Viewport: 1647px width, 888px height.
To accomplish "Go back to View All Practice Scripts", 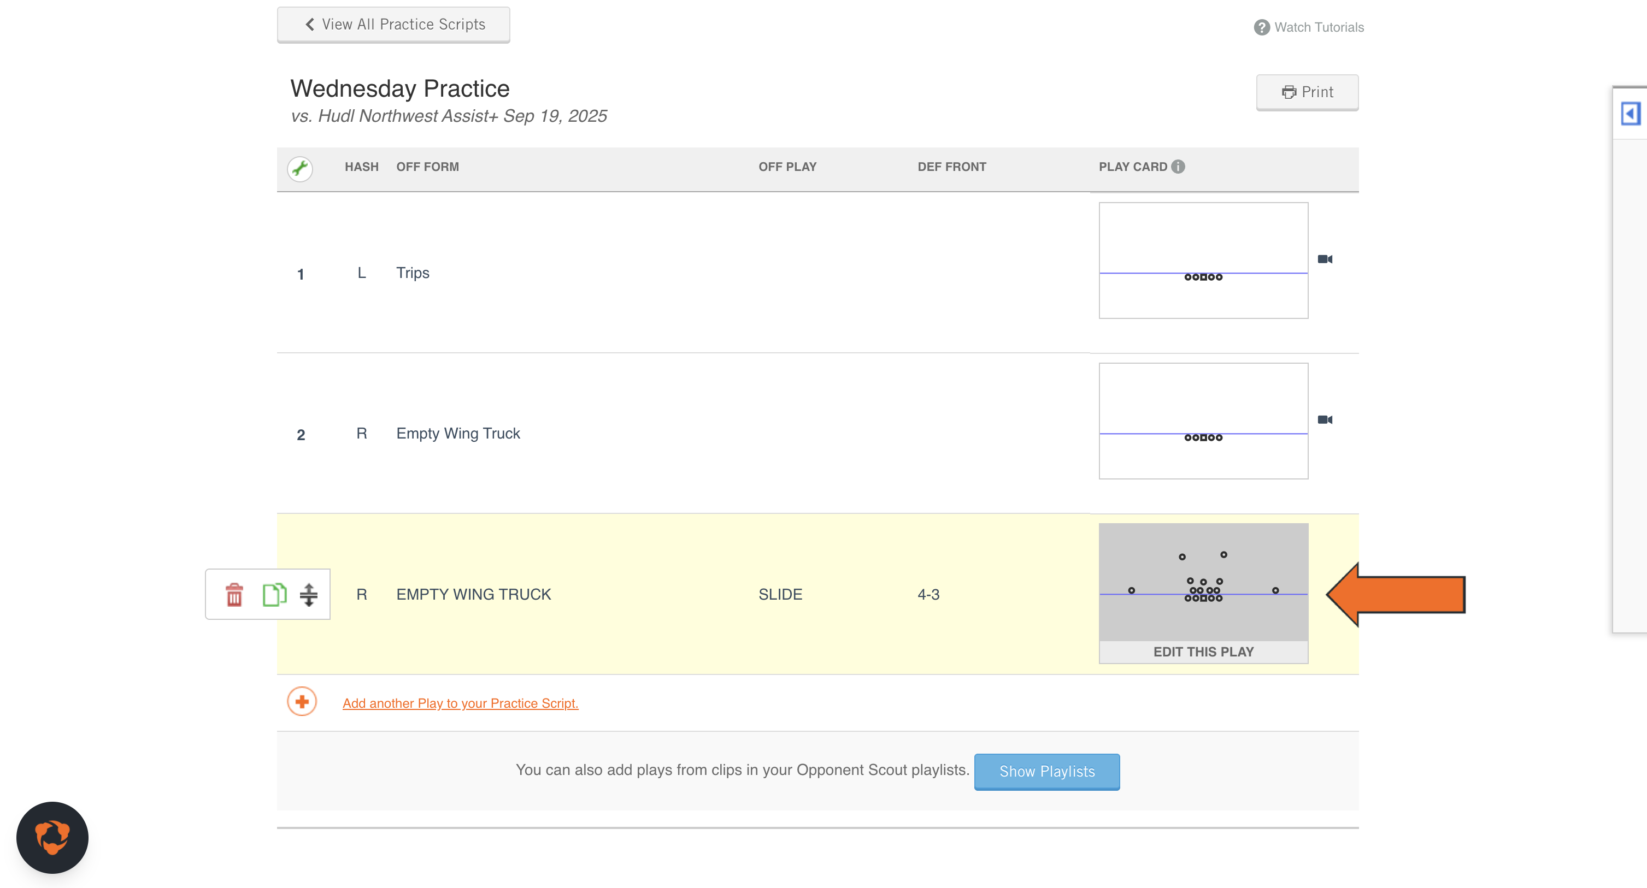I will (393, 24).
